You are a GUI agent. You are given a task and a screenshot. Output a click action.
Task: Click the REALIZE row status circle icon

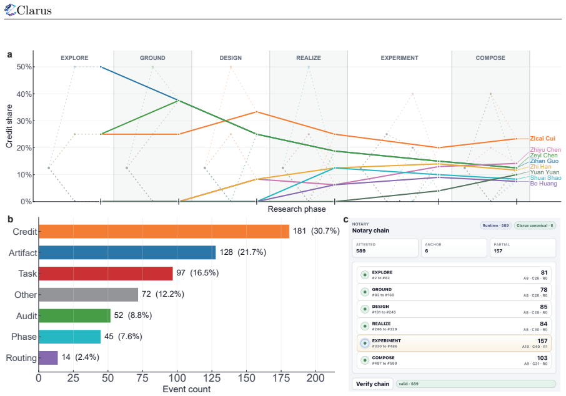pyautogui.click(x=365, y=326)
